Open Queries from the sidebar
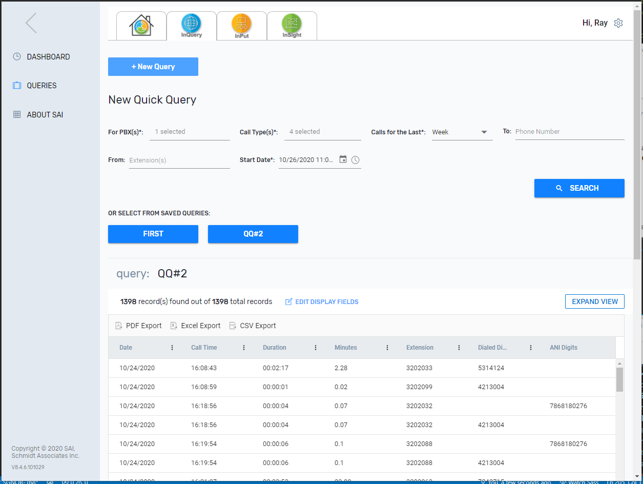 click(42, 86)
